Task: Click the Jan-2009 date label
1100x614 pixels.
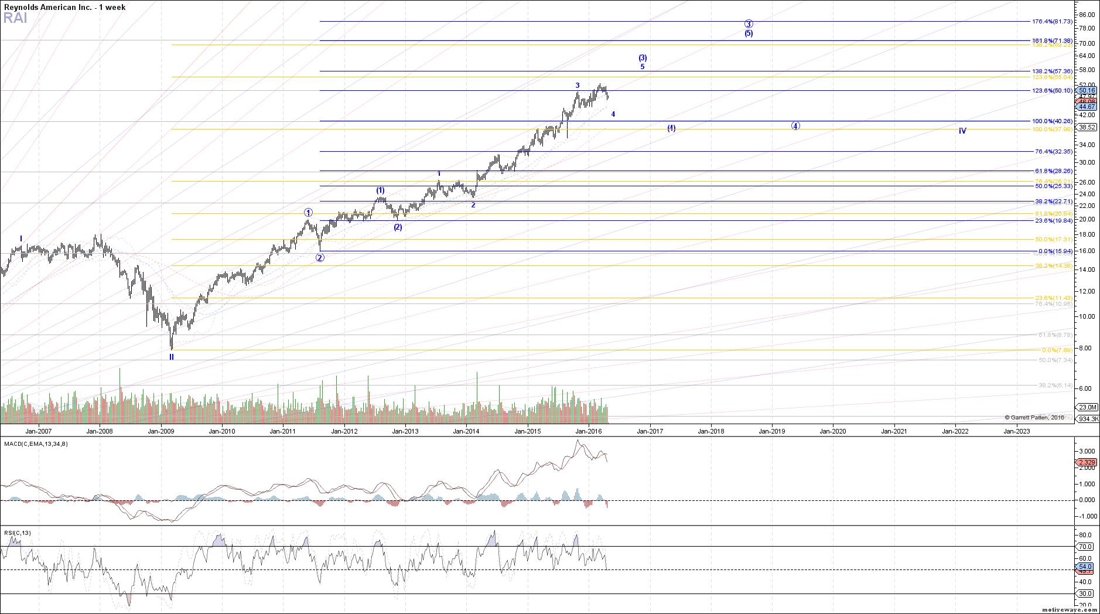Action: 161,431
